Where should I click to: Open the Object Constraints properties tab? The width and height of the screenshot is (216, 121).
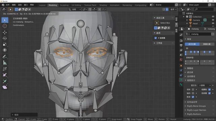click(x=181, y=75)
